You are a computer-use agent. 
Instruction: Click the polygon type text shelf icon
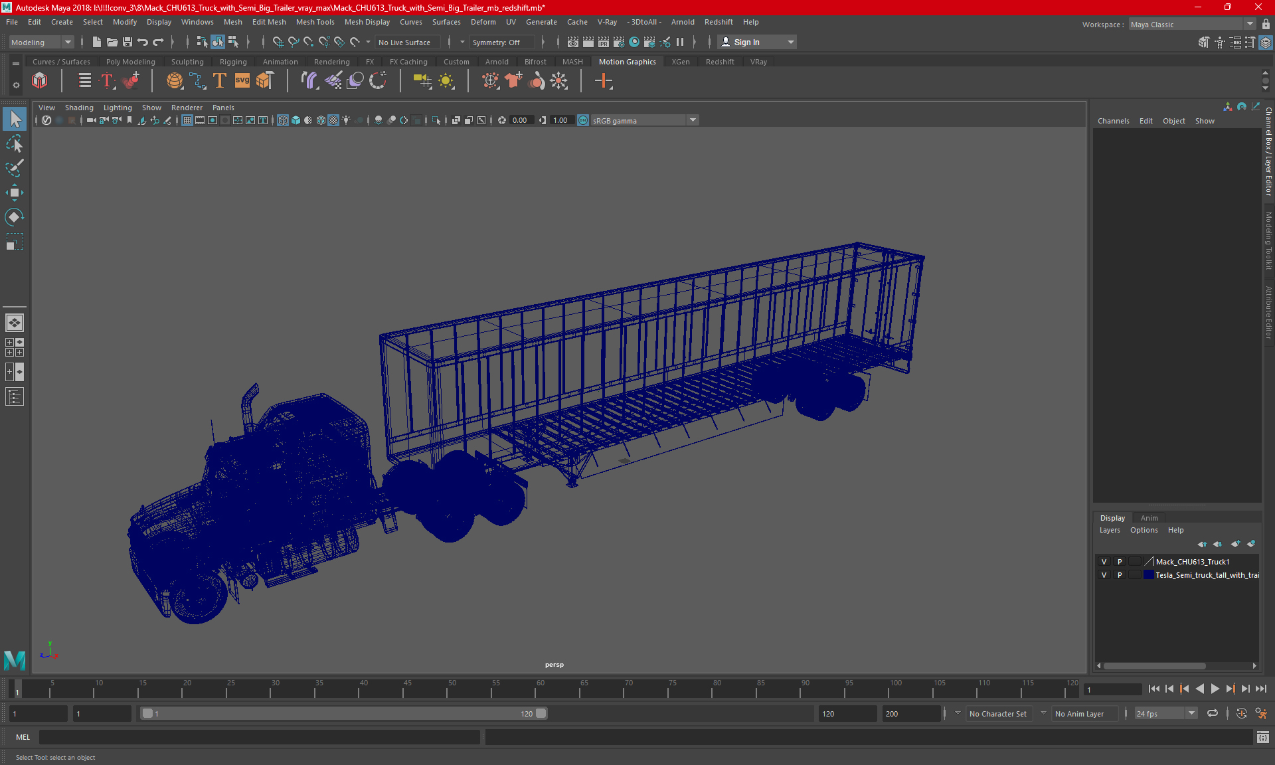(220, 81)
